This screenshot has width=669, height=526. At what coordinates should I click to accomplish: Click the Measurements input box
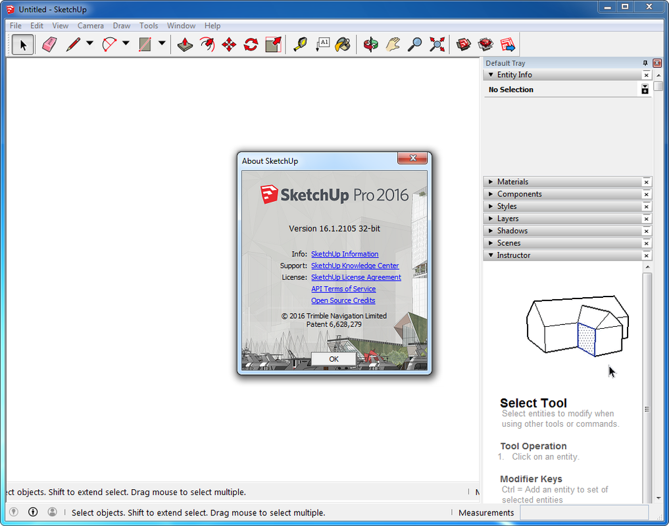(583, 512)
